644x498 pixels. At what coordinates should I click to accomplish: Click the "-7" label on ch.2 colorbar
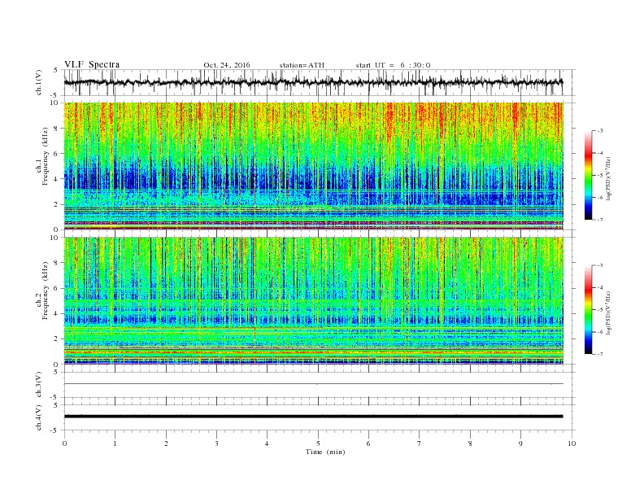tap(600, 354)
